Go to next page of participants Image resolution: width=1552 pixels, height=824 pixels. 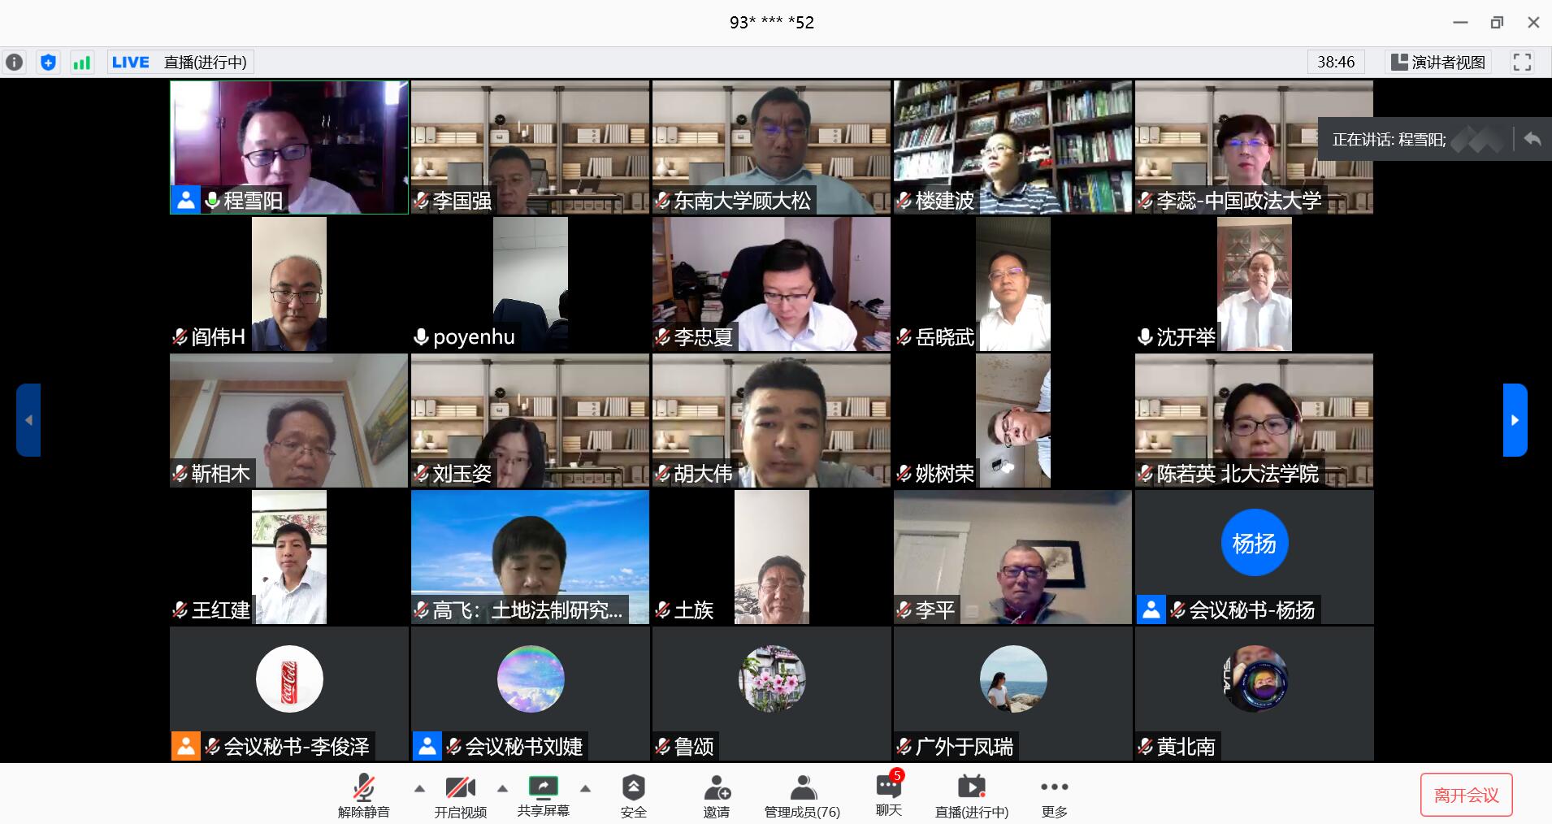1515,420
